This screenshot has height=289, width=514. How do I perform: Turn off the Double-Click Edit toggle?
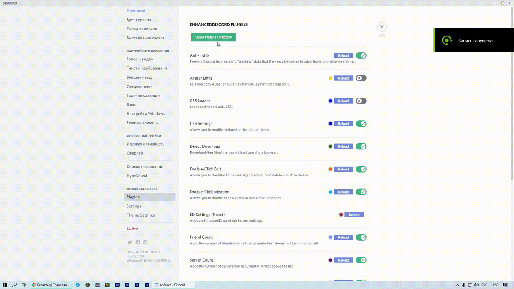tap(361, 169)
